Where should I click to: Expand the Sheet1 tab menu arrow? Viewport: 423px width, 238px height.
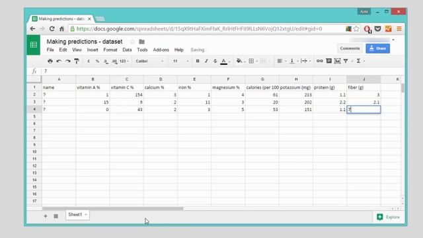coord(86,215)
